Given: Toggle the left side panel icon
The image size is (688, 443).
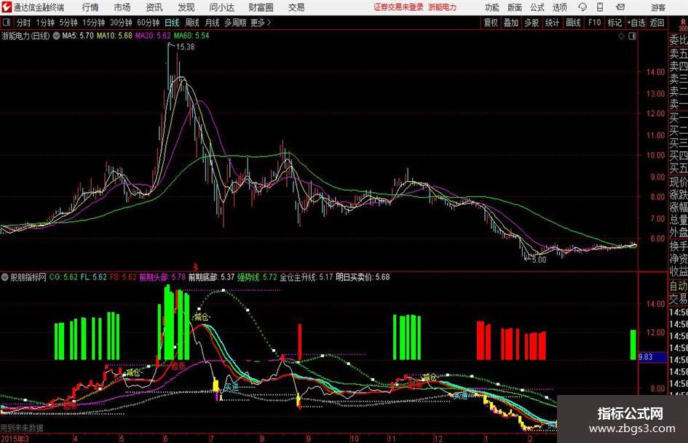Looking at the screenshot, I should (7, 23).
